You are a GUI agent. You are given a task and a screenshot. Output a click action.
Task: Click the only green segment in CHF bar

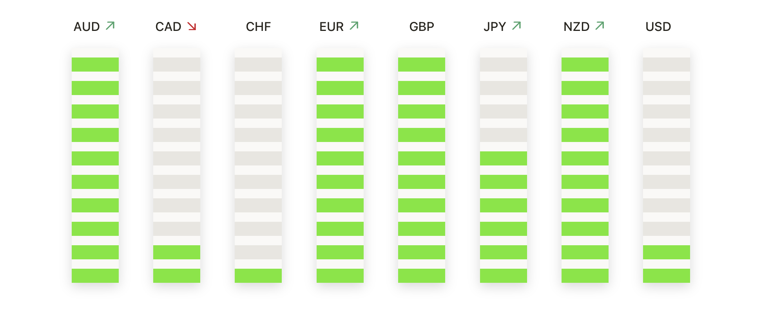258,276
